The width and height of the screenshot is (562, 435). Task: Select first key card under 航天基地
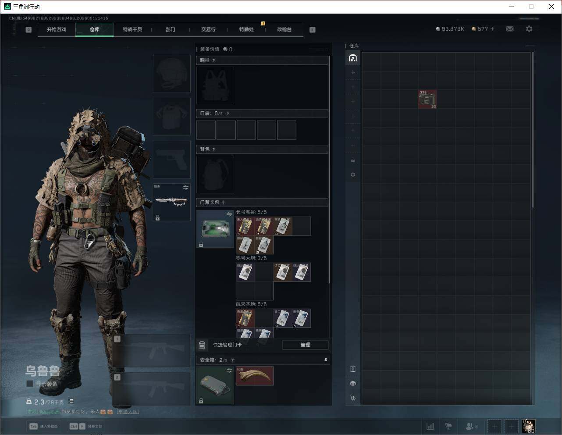(x=245, y=318)
